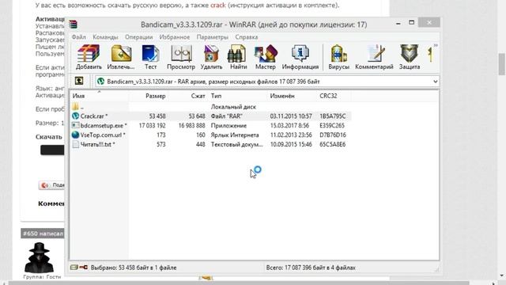Image resolution: width=506 pixels, height=285 pixels.
Task: Open the Справка menu
Action: click(247, 37)
